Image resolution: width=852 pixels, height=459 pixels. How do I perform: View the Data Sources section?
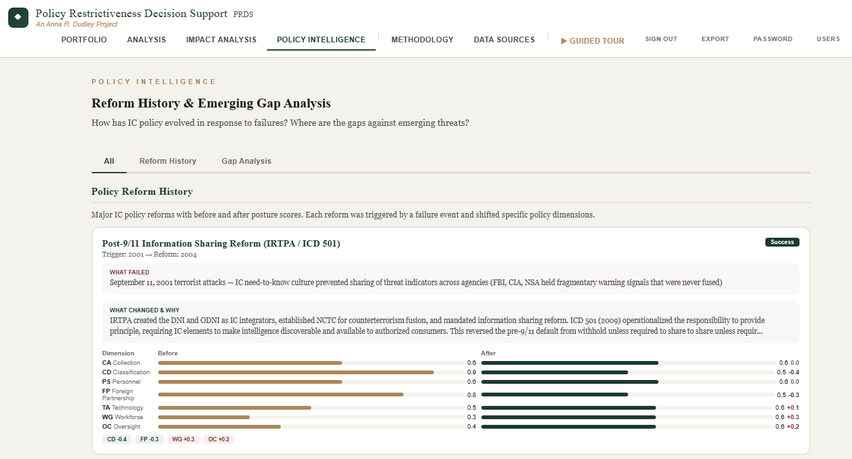coord(504,39)
